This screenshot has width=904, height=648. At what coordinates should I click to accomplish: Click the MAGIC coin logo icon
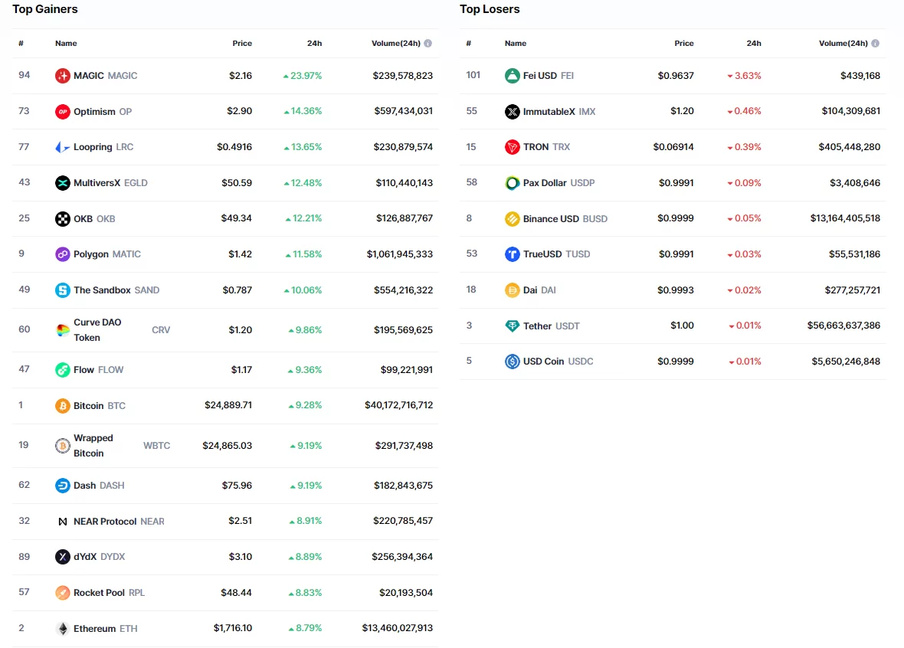pos(63,76)
